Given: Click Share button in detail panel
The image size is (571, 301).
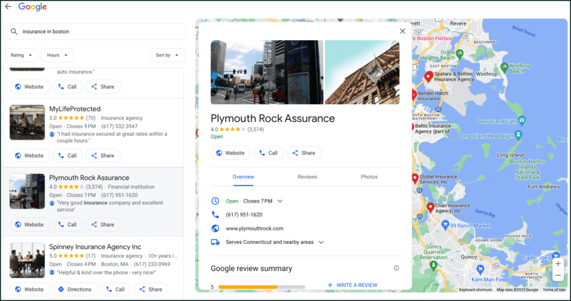Looking at the screenshot, I should [x=304, y=153].
